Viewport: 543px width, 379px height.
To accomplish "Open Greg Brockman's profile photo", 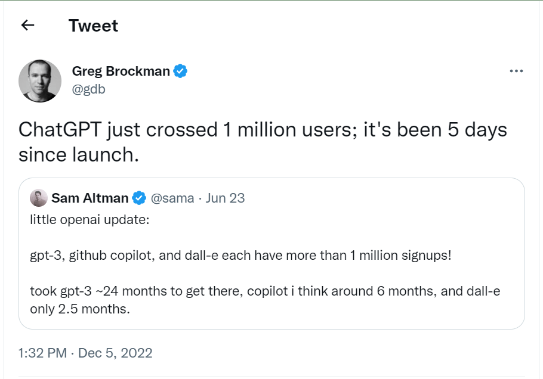I will (40, 81).
